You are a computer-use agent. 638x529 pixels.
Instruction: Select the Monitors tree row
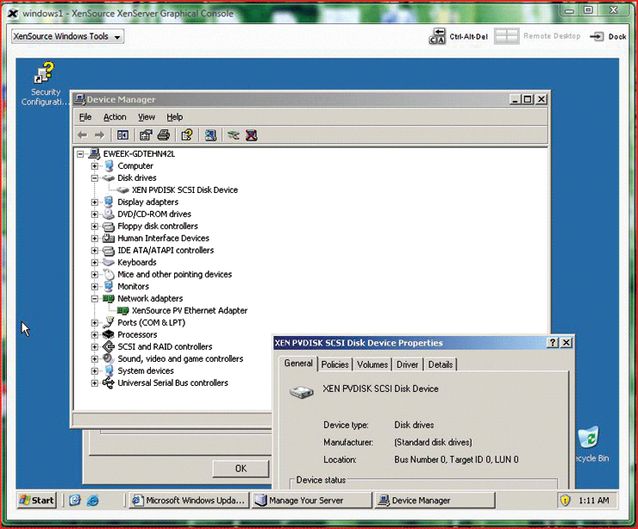[x=133, y=287]
